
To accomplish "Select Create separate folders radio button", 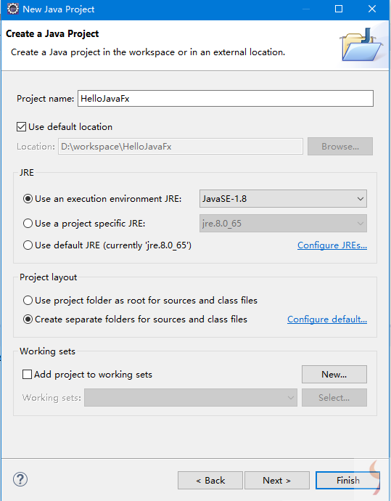I will click(x=28, y=319).
